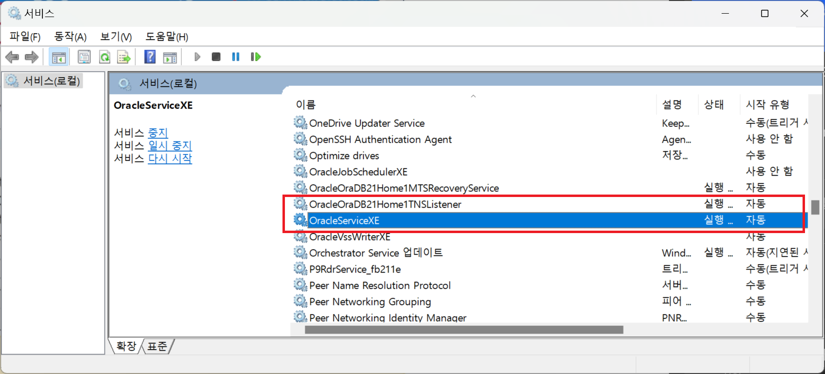The image size is (825, 374).
Task: Click the 서비스 app icon in title bar
Action: [x=14, y=13]
